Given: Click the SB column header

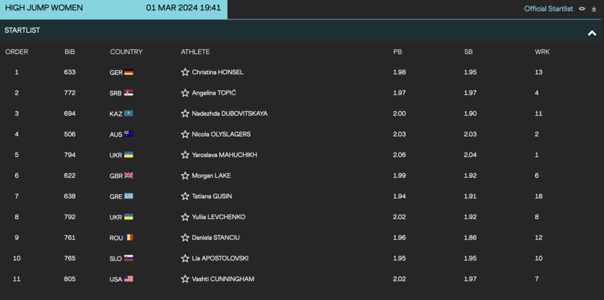Looking at the screenshot, I should pyautogui.click(x=468, y=52).
